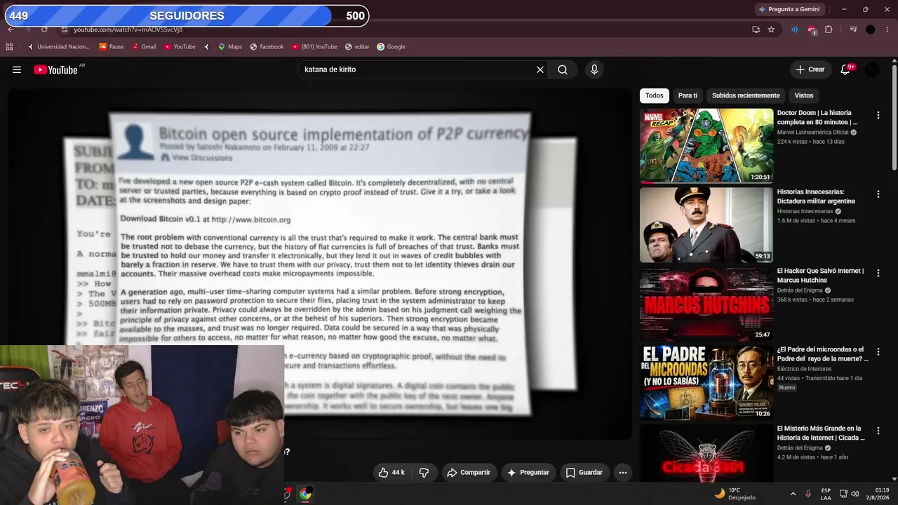898x505 pixels.
Task: Dislike the video with thumbs down
Action: (x=424, y=473)
